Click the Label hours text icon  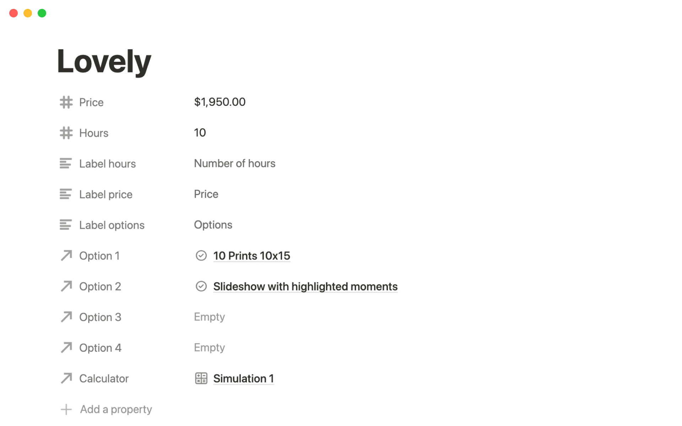tap(66, 164)
